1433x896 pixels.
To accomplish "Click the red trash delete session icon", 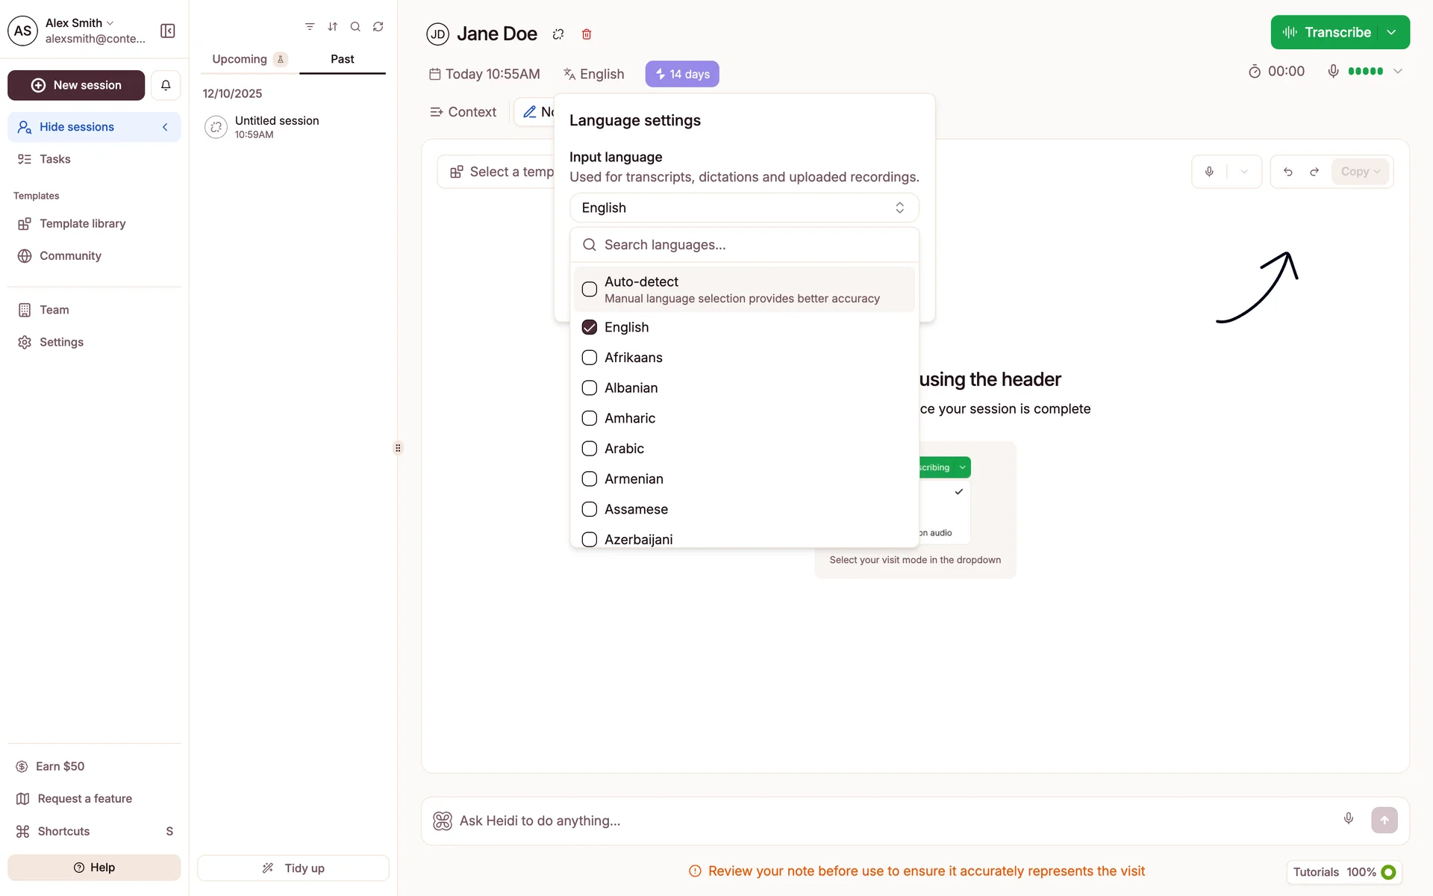I will (587, 34).
